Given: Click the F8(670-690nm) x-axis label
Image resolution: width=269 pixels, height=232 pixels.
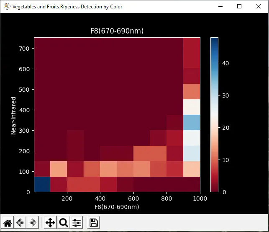Looking at the screenshot, I should click(x=117, y=207).
